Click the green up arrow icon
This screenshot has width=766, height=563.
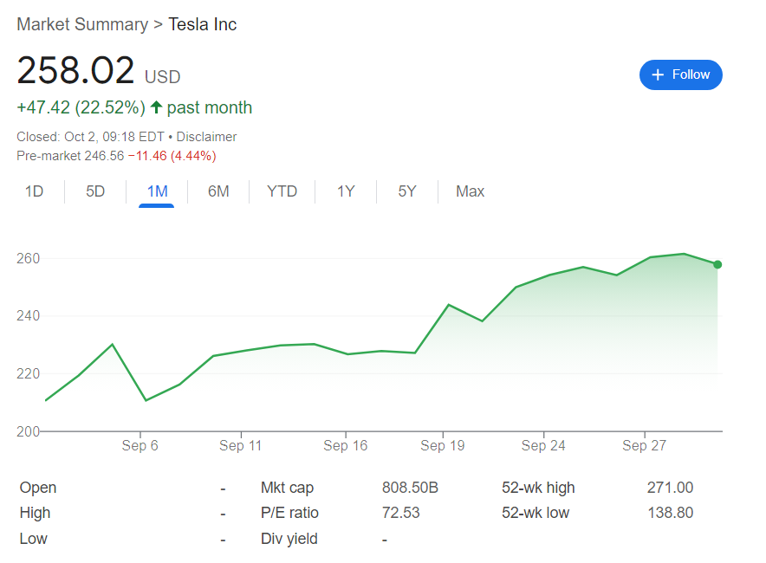156,107
